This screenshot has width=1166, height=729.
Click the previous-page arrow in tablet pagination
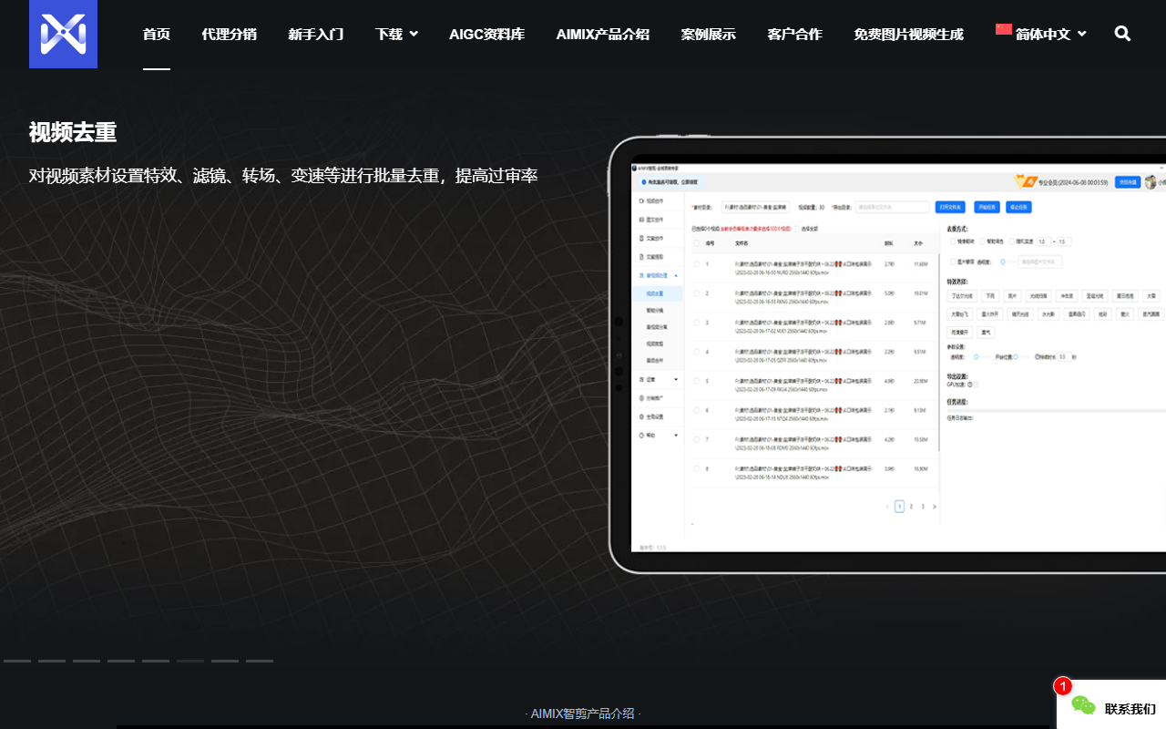pyautogui.click(x=888, y=506)
